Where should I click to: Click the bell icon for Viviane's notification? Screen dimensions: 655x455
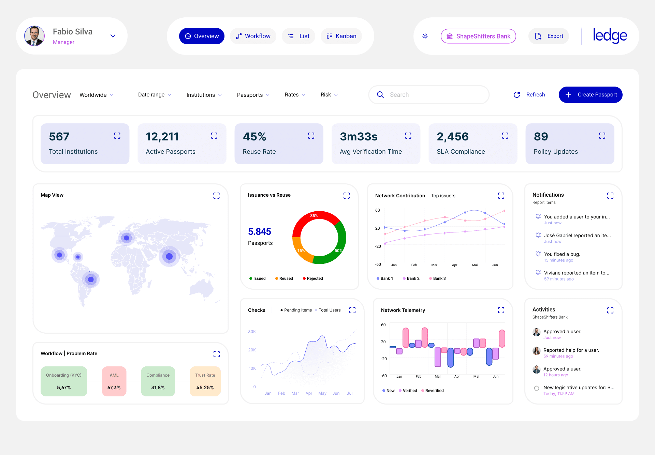(538, 273)
